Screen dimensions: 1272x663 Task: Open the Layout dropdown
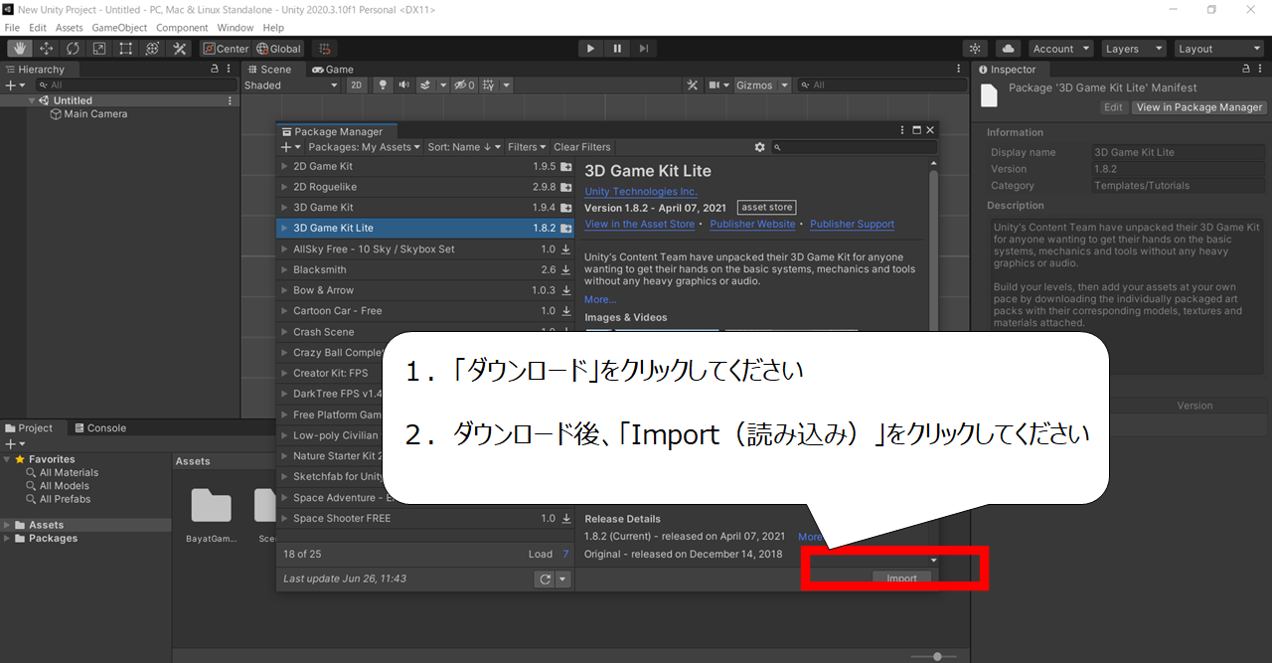[1217, 48]
